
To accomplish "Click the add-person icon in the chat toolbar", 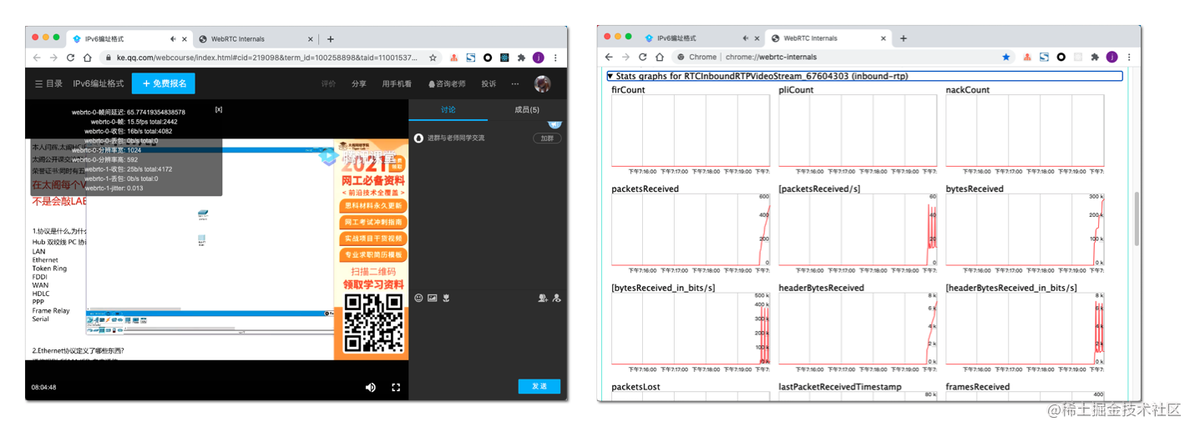I will [543, 298].
